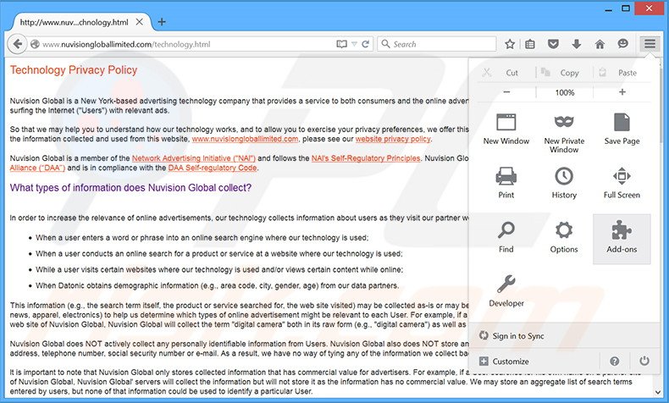
Task: Click the Find magnifier icon
Action: [506, 236]
